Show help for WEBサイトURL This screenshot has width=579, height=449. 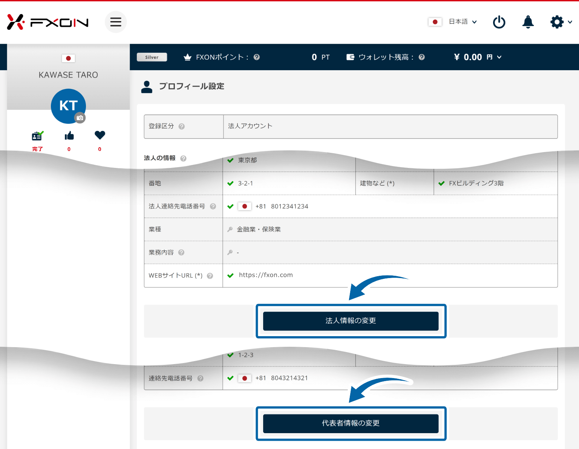210,276
